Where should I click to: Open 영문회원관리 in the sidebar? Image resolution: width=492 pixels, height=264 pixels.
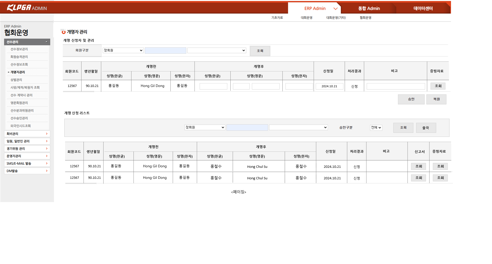(19, 103)
